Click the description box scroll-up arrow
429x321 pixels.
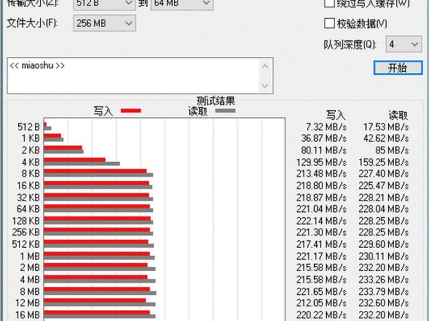tap(265, 66)
